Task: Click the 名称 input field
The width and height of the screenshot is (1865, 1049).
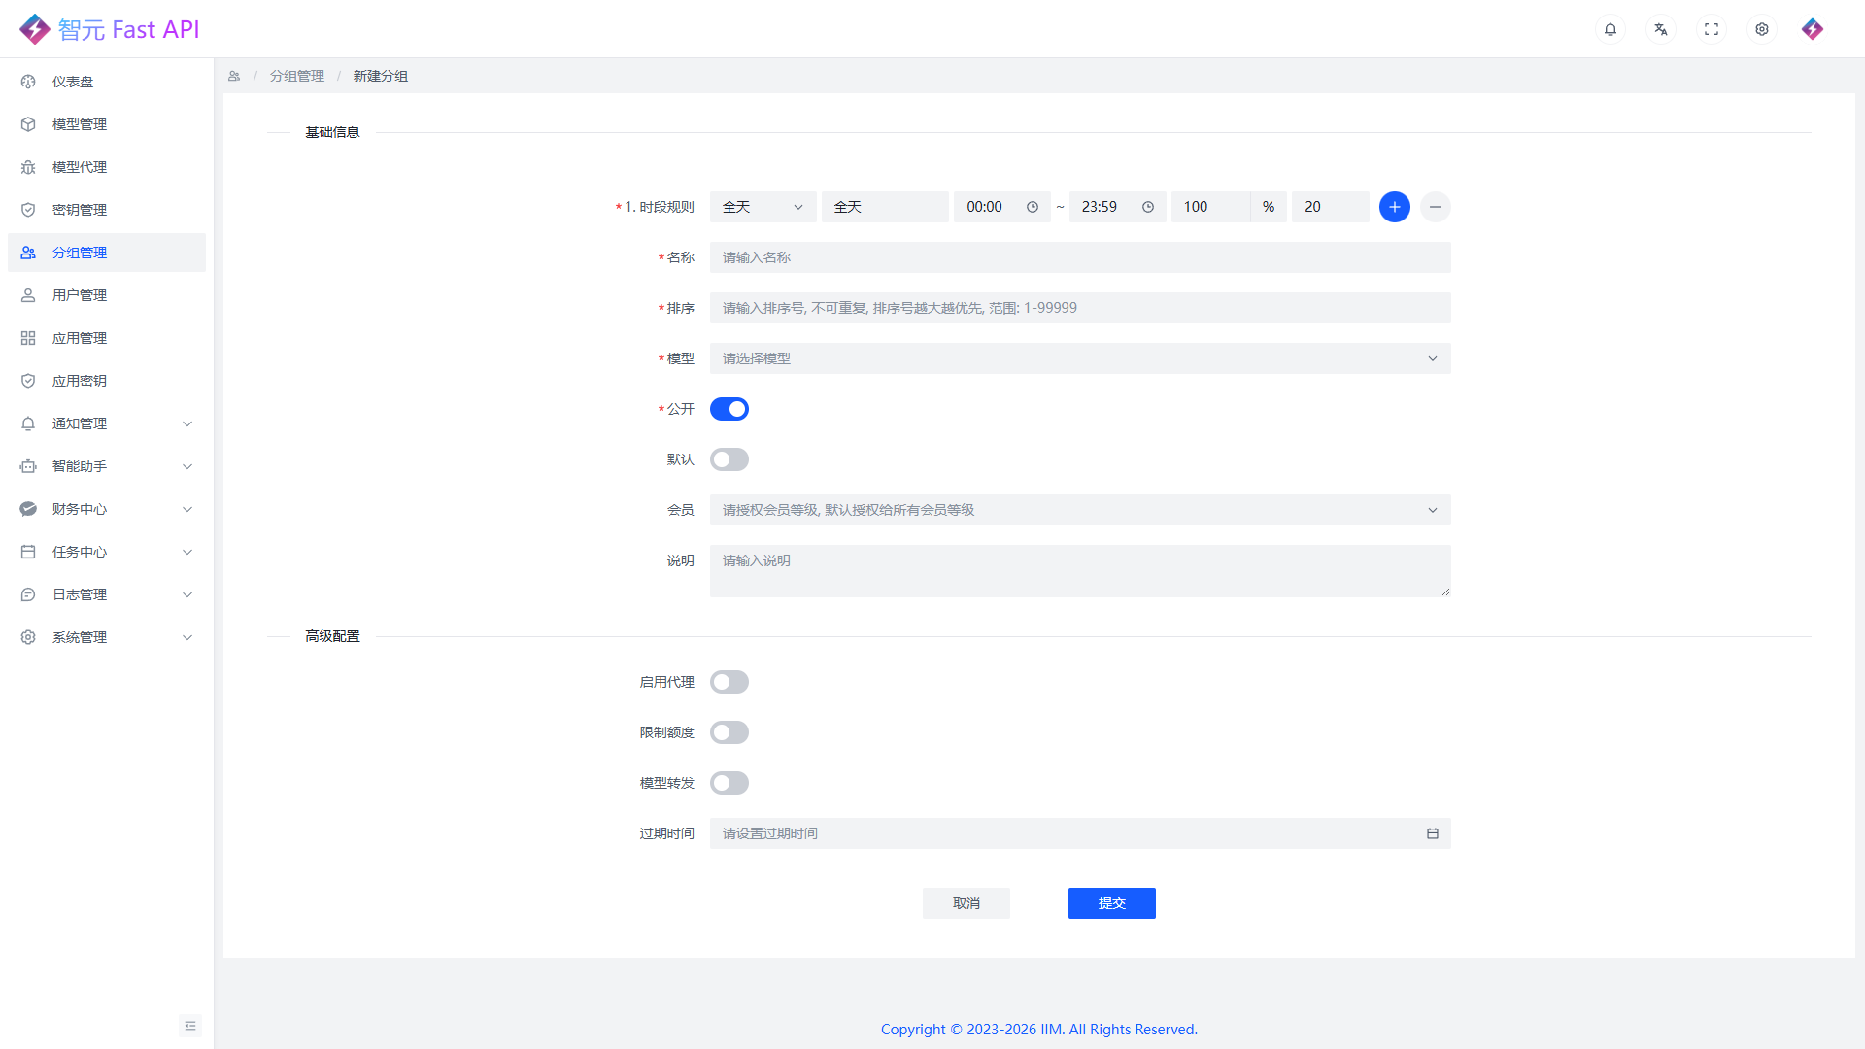Action: (1080, 257)
